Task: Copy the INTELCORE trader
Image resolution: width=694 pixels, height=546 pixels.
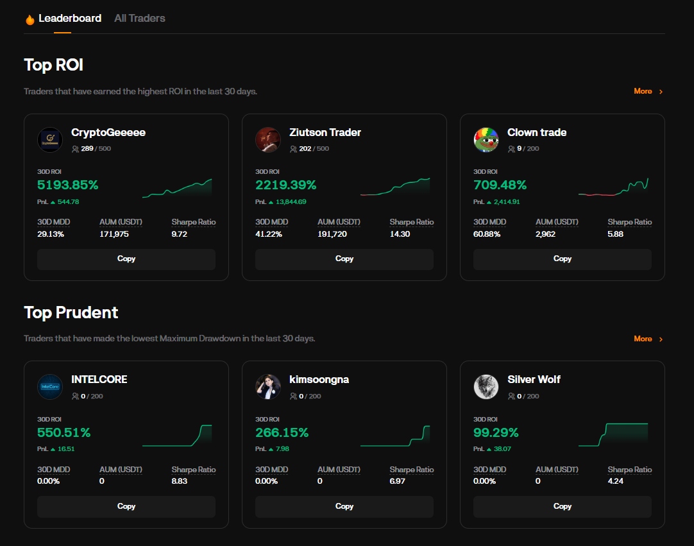Action: pyautogui.click(x=126, y=507)
